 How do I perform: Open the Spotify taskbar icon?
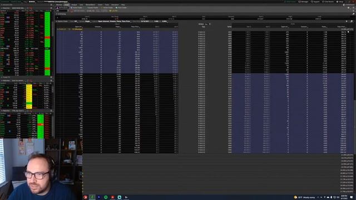[106, 197]
